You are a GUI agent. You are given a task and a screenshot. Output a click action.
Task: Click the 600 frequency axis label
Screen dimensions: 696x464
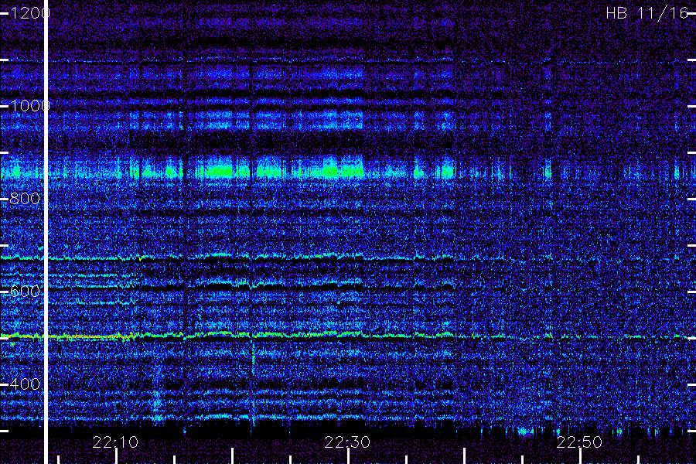click(25, 292)
